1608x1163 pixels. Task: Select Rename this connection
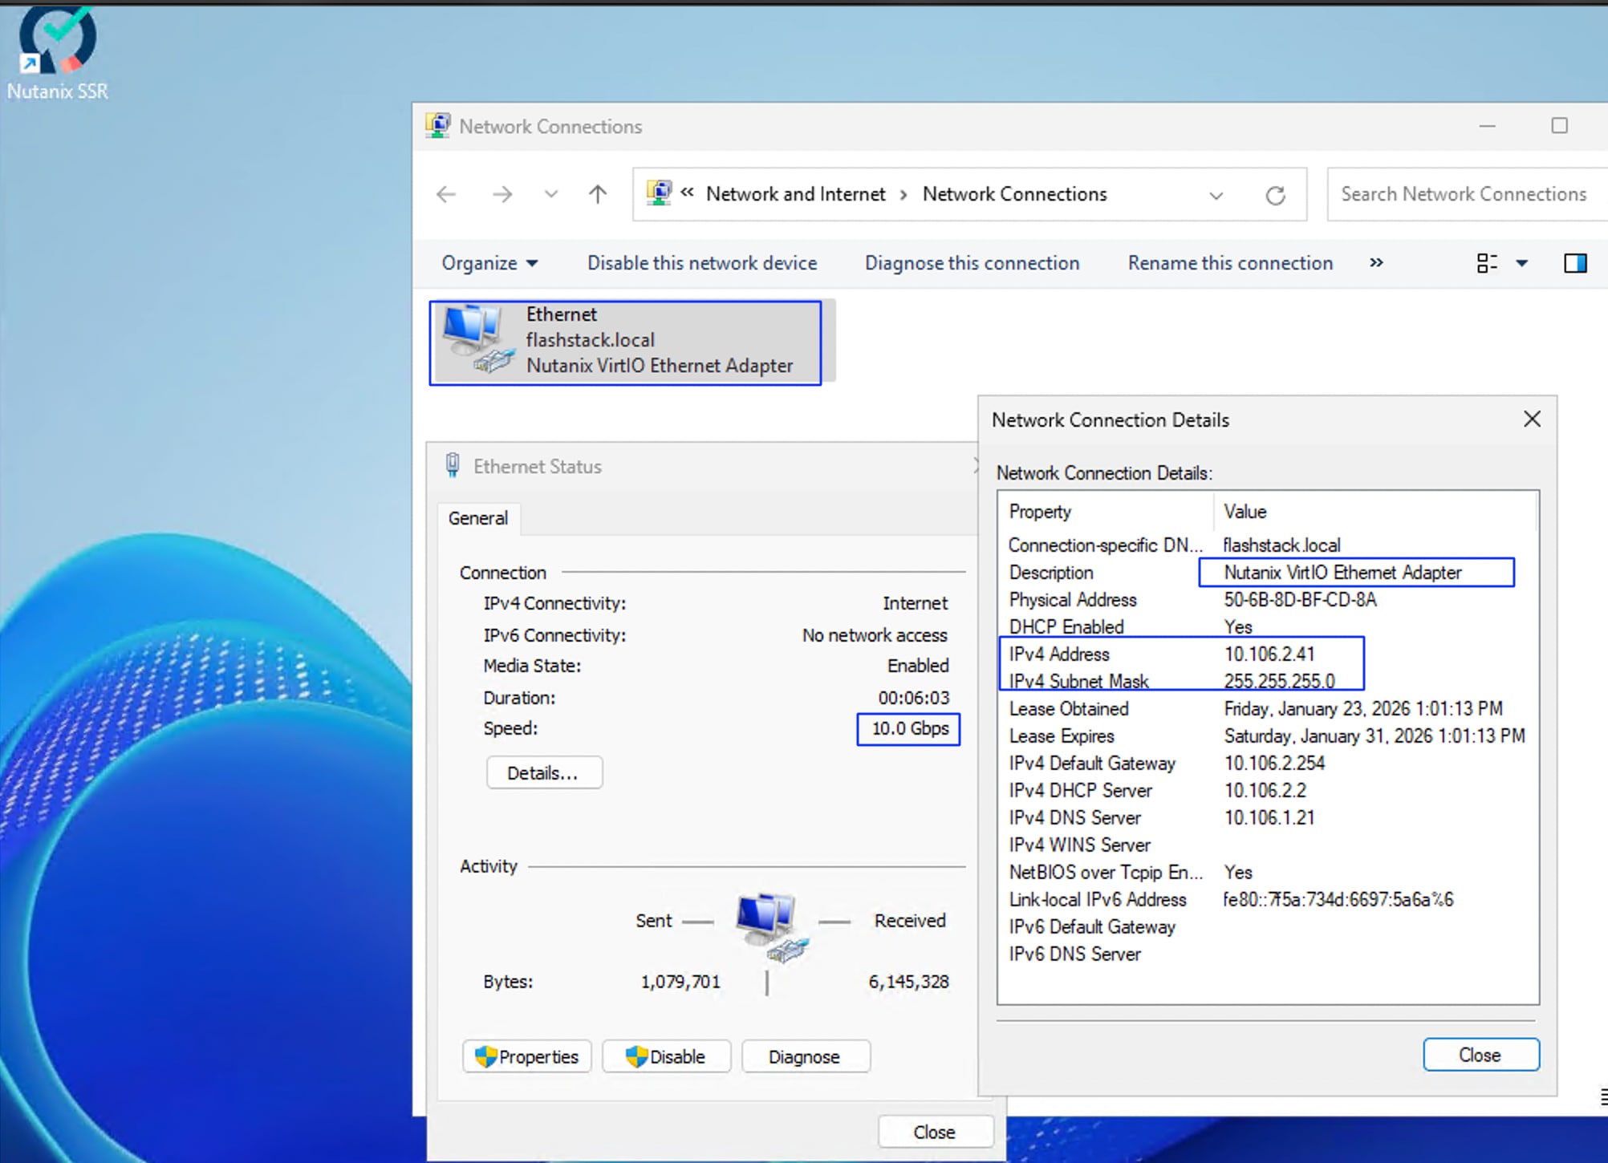coord(1229,263)
